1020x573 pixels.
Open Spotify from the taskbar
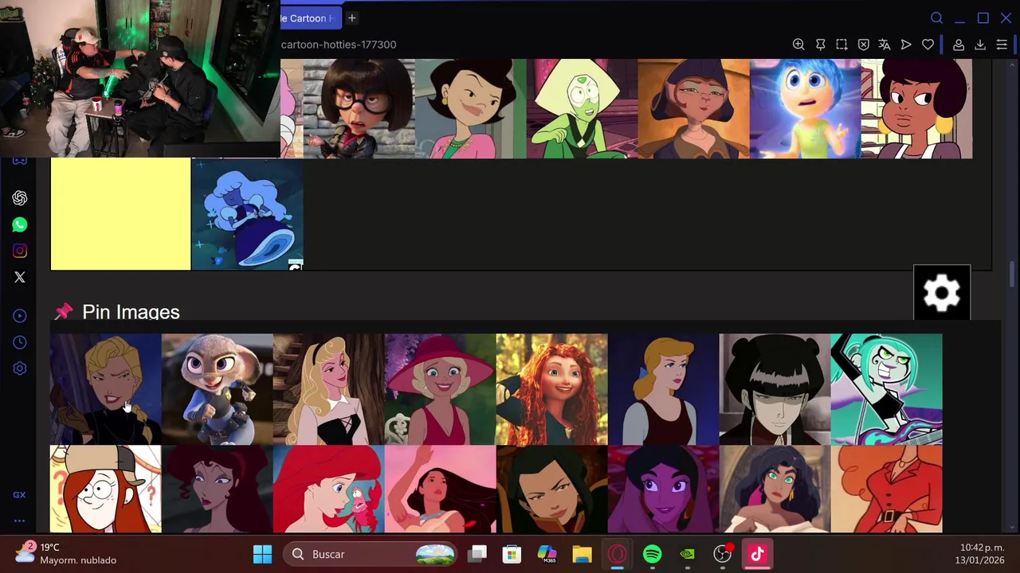pos(652,554)
